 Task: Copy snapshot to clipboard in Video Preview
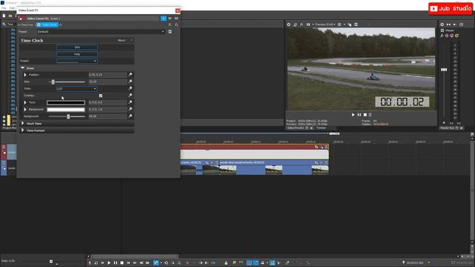click(350, 24)
